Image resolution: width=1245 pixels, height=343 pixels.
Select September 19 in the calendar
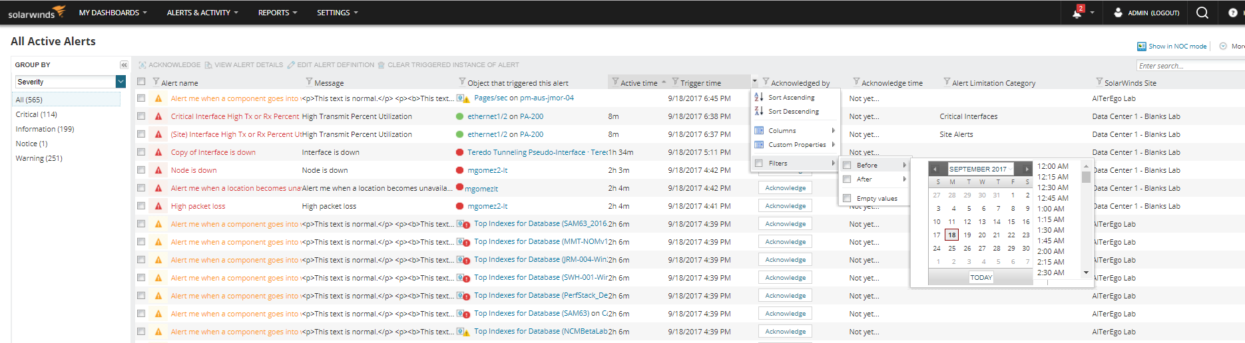pyautogui.click(x=967, y=235)
